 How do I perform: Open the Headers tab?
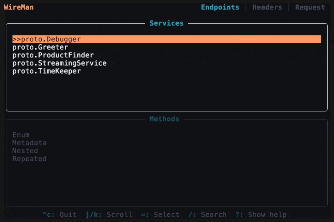(267, 7)
